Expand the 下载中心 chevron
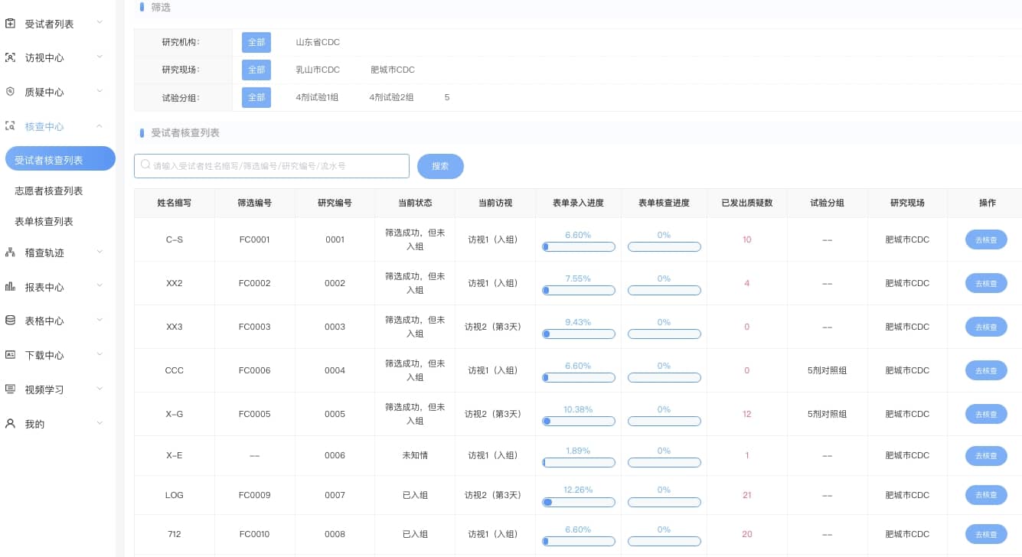 pyautogui.click(x=100, y=355)
